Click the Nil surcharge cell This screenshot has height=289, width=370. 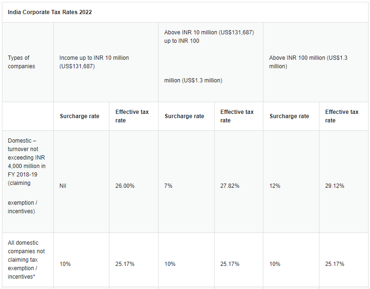(x=63, y=186)
